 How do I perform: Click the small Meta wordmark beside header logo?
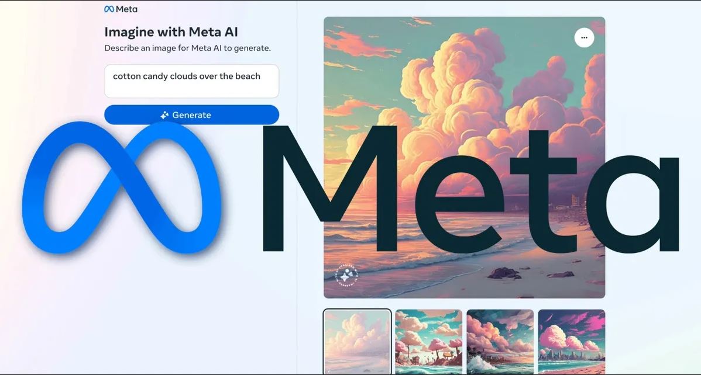coord(126,9)
